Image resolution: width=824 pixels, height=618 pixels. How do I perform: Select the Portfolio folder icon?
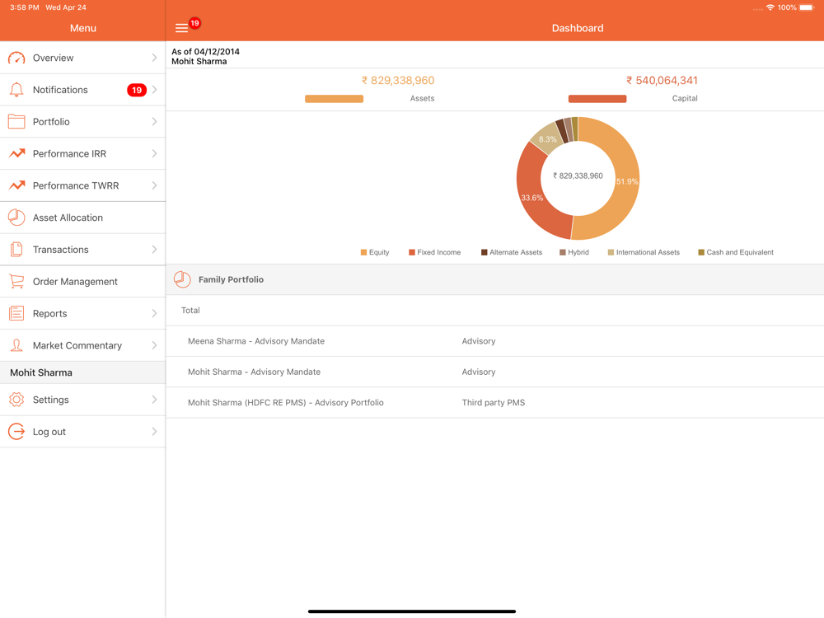[16, 122]
